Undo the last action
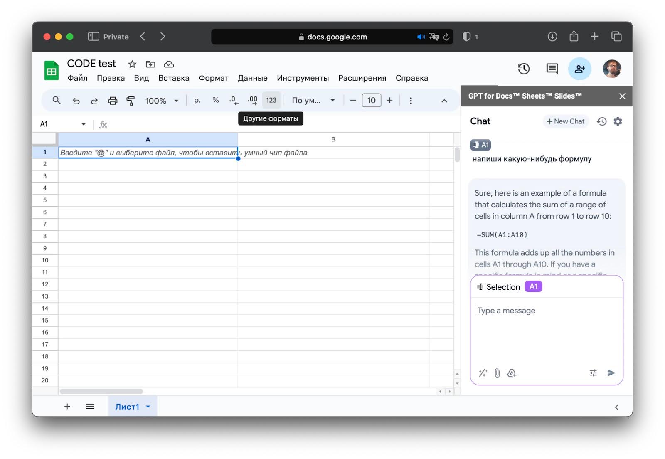Image resolution: width=665 pixels, height=459 pixels. pos(76,101)
